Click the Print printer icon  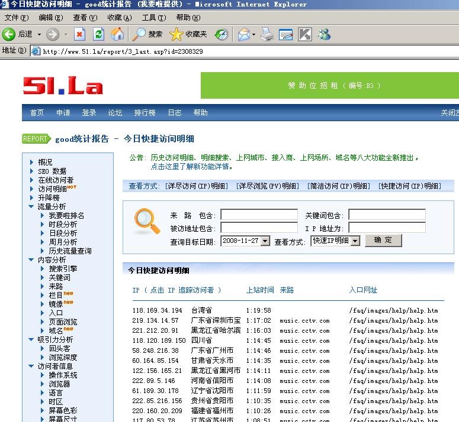267,34
